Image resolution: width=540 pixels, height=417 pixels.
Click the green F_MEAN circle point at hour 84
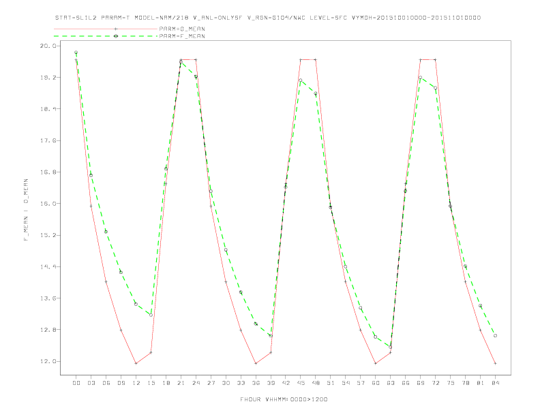click(x=495, y=336)
